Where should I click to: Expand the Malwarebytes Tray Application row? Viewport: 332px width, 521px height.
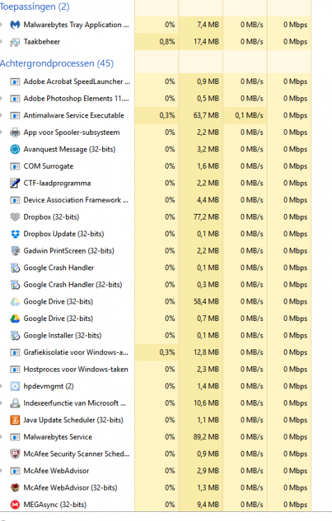pos(1,25)
